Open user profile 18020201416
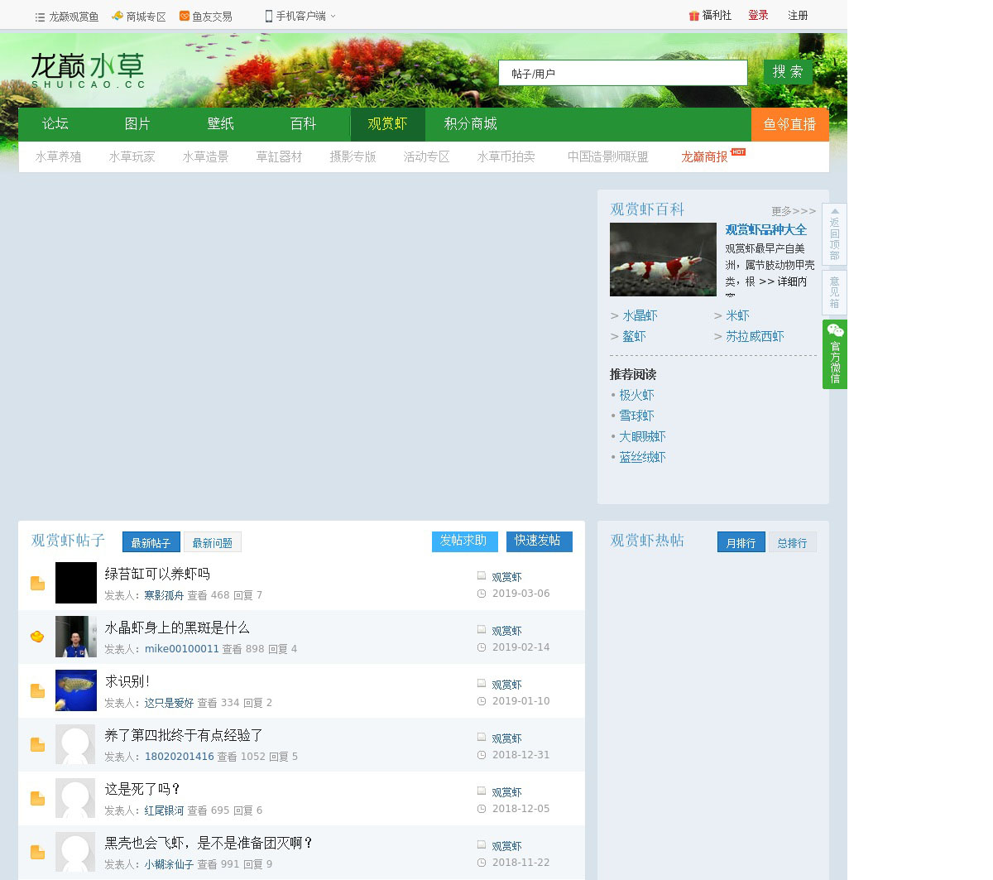Screen dimensions: 993x880 click(180, 757)
